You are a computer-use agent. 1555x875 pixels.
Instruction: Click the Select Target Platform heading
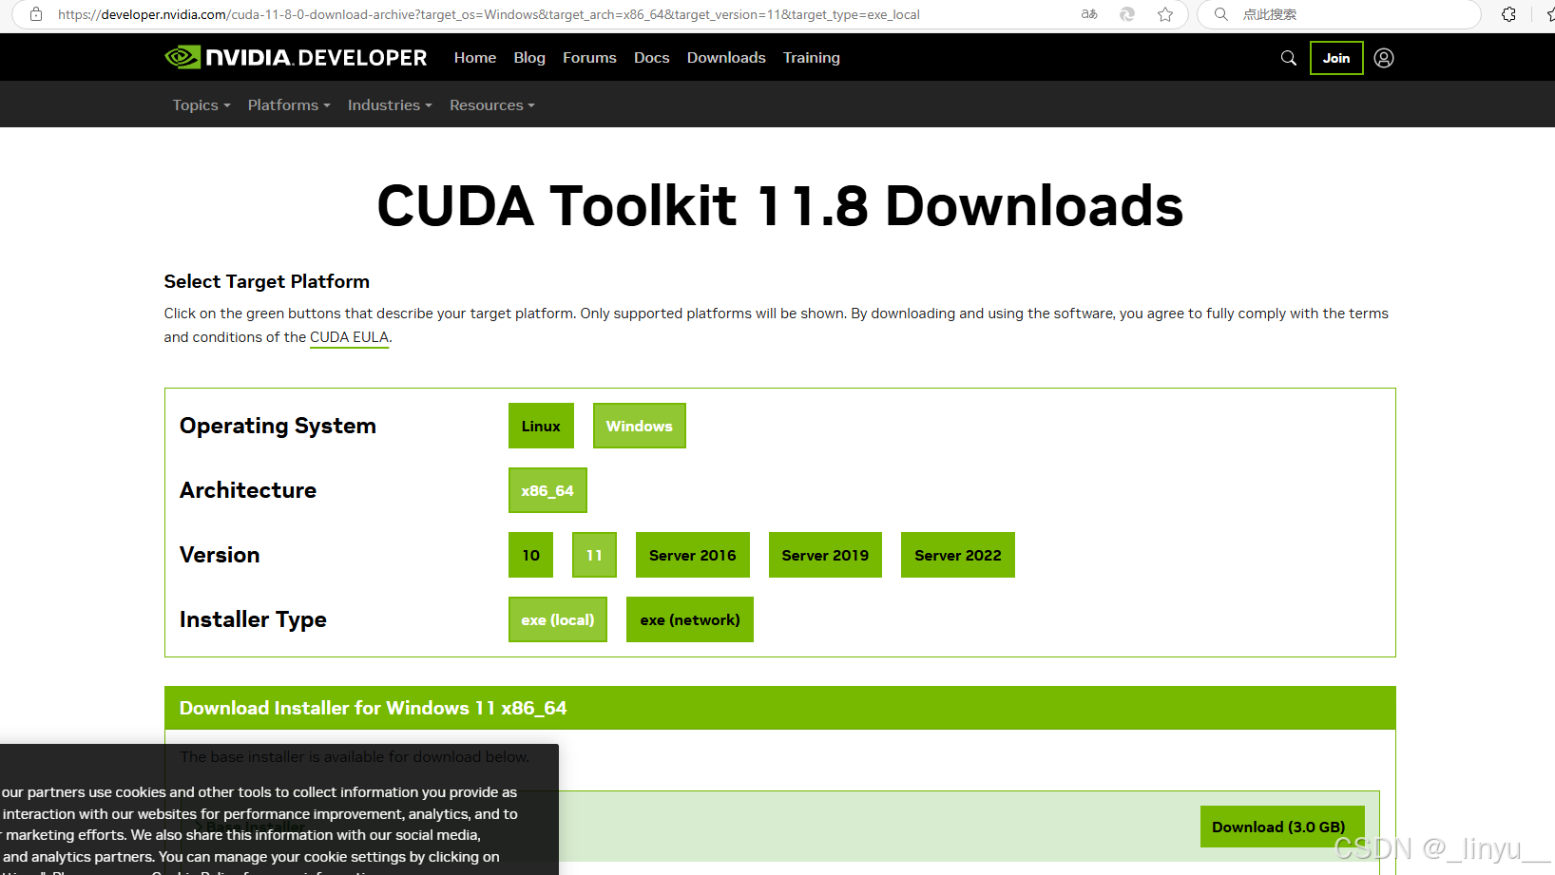[x=267, y=281]
